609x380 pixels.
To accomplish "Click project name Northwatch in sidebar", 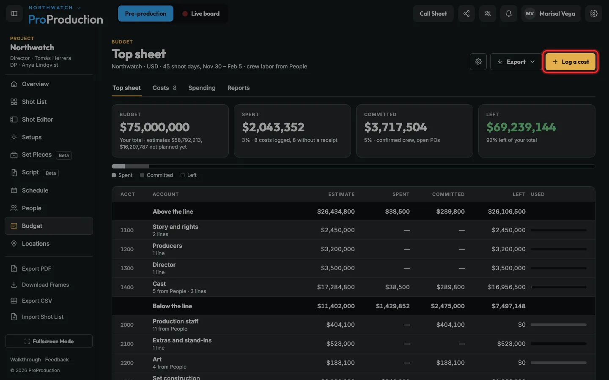I will coord(32,48).
